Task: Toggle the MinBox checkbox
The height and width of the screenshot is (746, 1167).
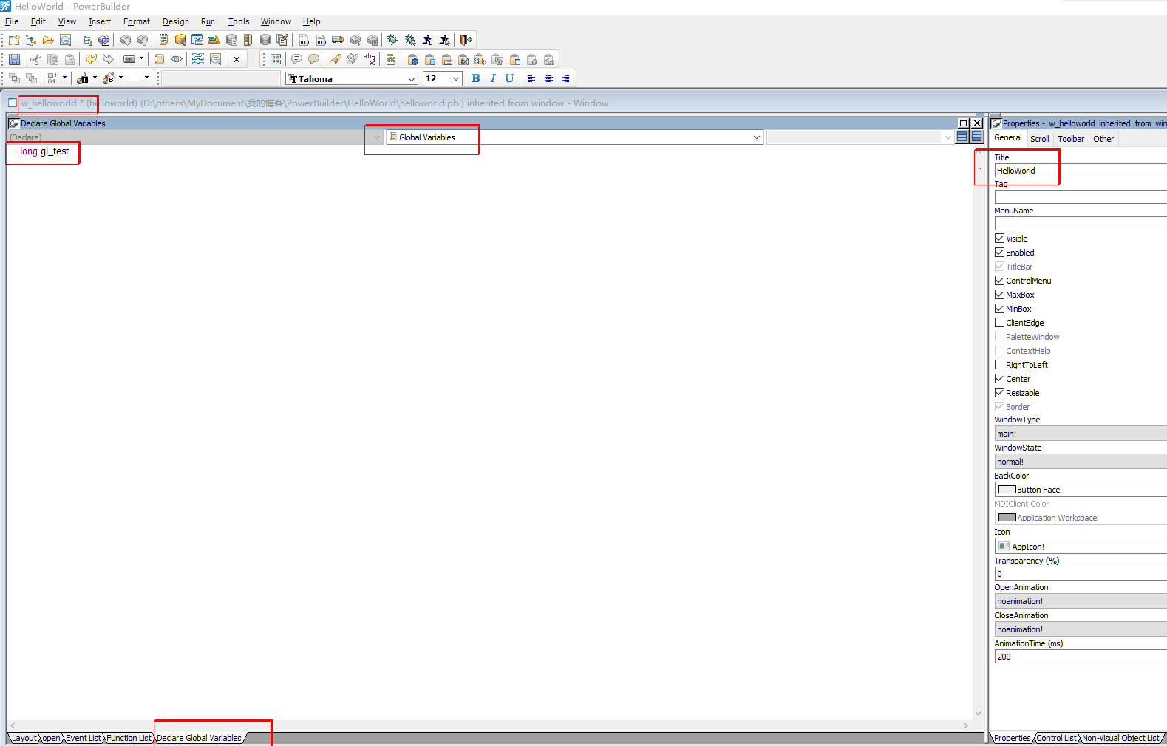Action: pyautogui.click(x=999, y=309)
